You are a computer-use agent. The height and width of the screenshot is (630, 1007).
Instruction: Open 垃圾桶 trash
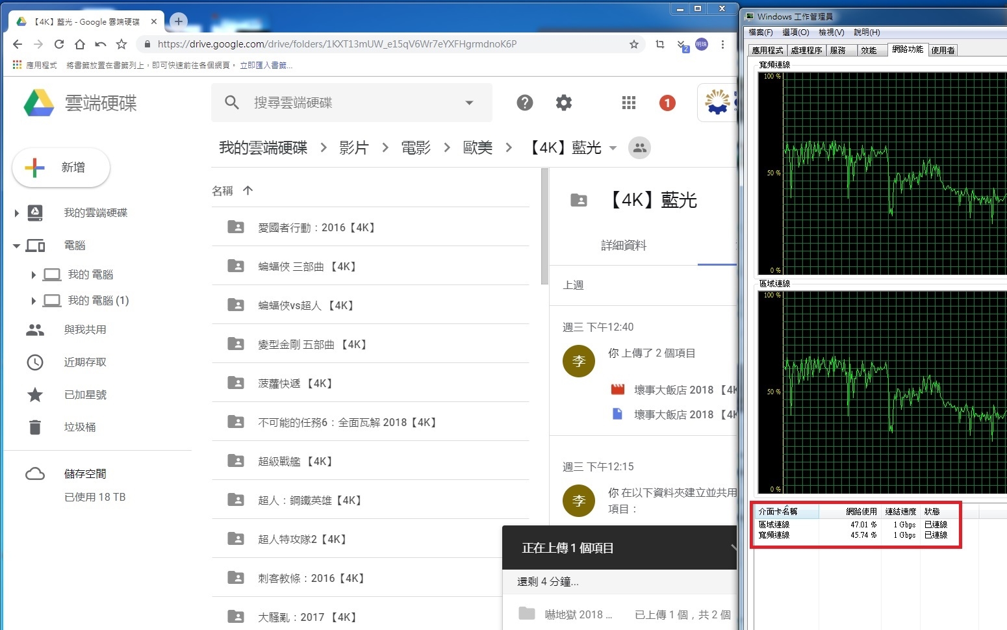click(80, 427)
